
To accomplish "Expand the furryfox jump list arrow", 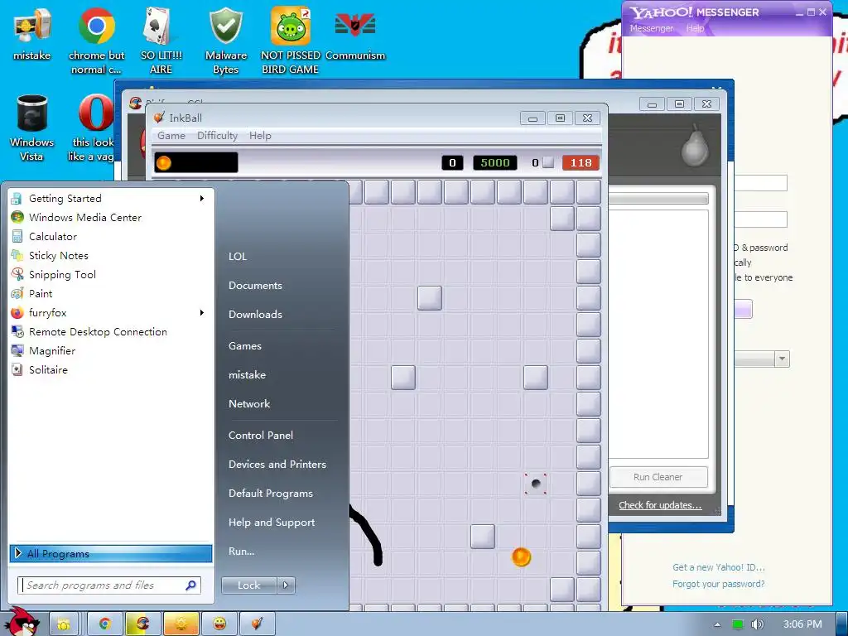I will [x=202, y=312].
